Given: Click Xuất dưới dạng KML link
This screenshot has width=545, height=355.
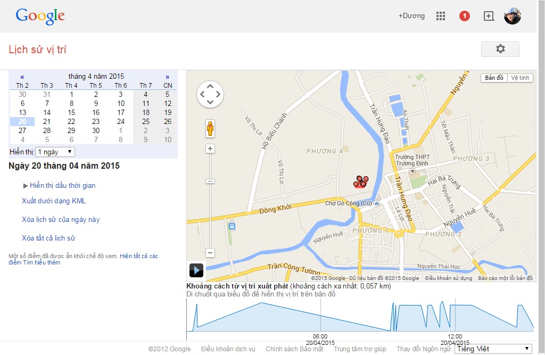Looking at the screenshot, I should point(54,201).
